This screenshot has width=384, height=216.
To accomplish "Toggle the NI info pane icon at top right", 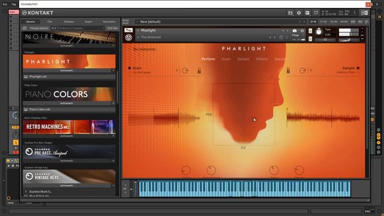I will pos(364,13).
